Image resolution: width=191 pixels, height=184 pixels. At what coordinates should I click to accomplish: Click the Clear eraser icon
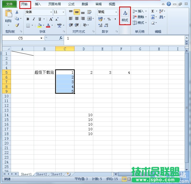(x=153, y=23)
